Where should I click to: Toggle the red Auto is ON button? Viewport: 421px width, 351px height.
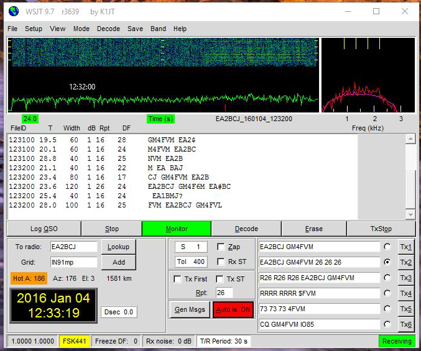(233, 309)
